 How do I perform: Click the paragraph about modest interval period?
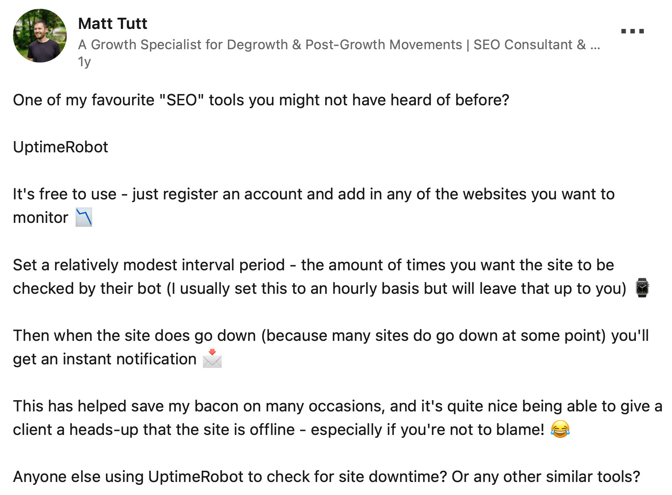point(331,276)
